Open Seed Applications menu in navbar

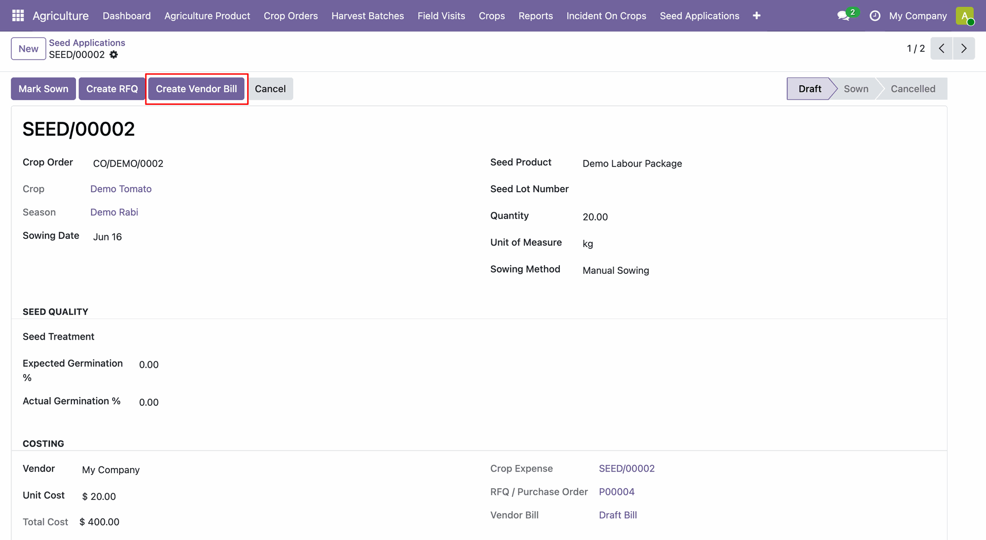(699, 16)
